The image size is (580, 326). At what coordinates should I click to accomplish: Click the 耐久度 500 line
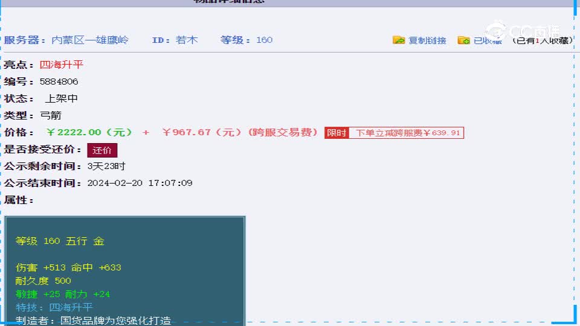(x=43, y=281)
